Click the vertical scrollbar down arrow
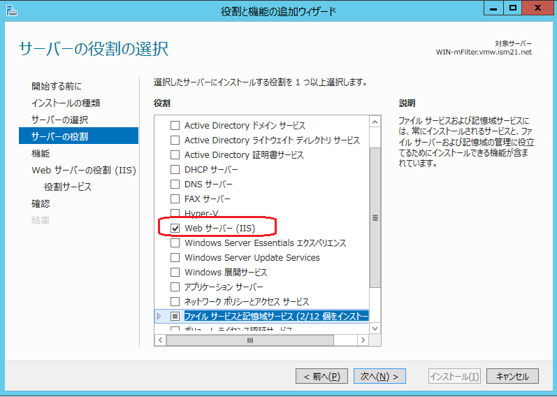Screen dimensions: 557x397 pyautogui.click(x=375, y=328)
